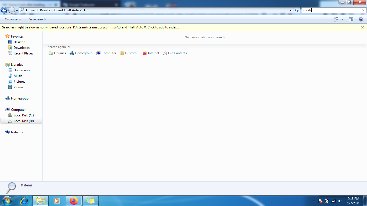Image resolution: width=367 pixels, height=206 pixels.
Task: Click the 'No items match your search.' message
Action: (x=205, y=37)
